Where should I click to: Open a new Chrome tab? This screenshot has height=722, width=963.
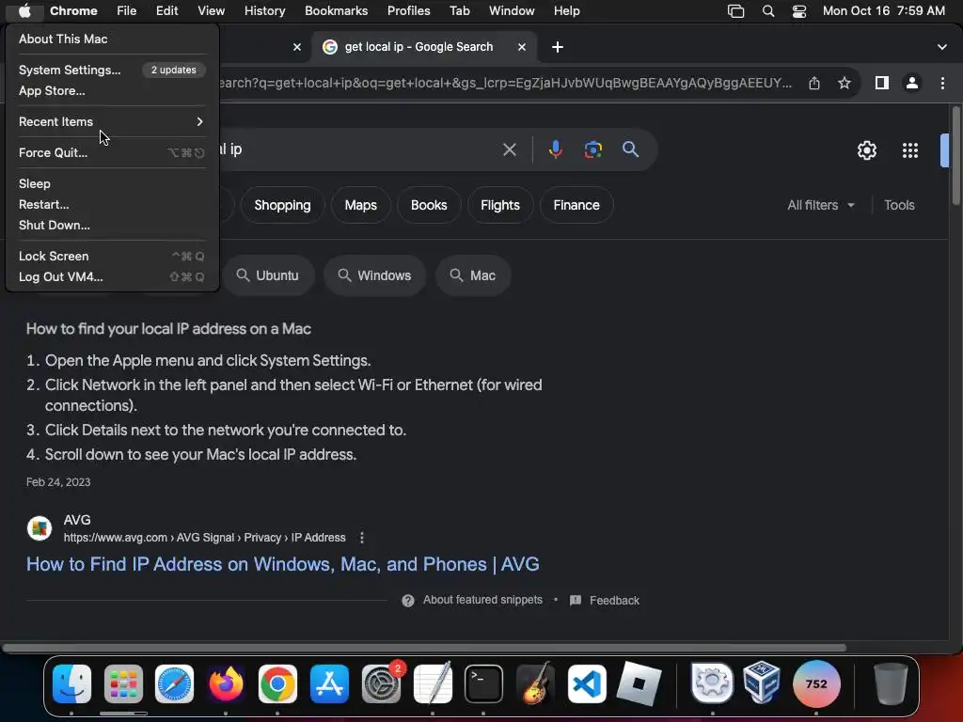[x=557, y=47]
